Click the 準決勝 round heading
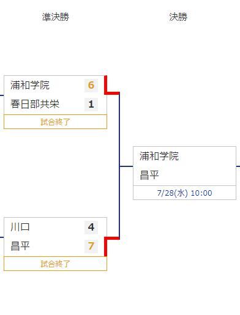The width and height of the screenshot is (240, 315). coord(55,17)
